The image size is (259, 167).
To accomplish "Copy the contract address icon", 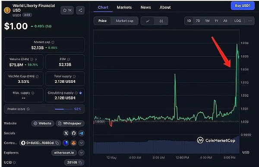I will [57, 143].
